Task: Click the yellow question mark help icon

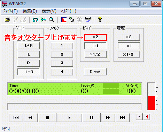Action: coord(100,19)
